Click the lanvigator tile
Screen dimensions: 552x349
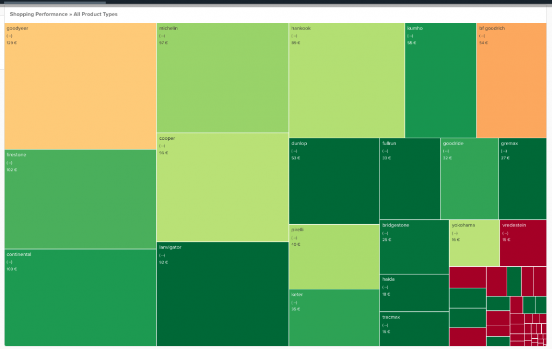(223, 294)
